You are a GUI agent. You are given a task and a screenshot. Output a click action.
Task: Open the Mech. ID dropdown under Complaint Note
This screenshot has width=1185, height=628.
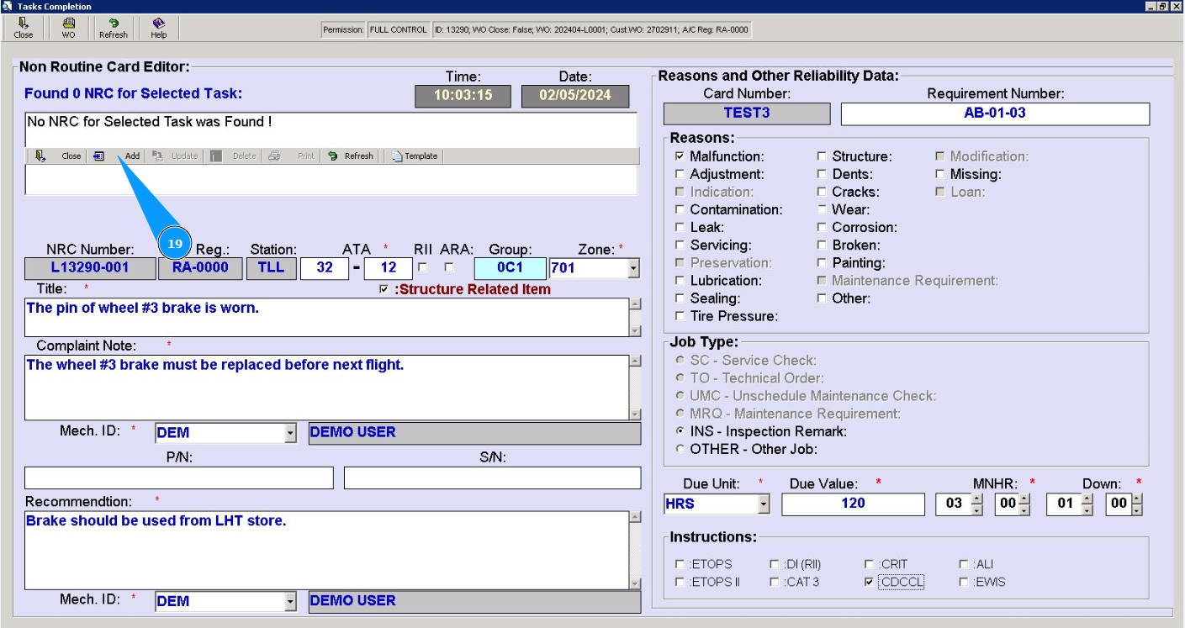click(x=290, y=434)
